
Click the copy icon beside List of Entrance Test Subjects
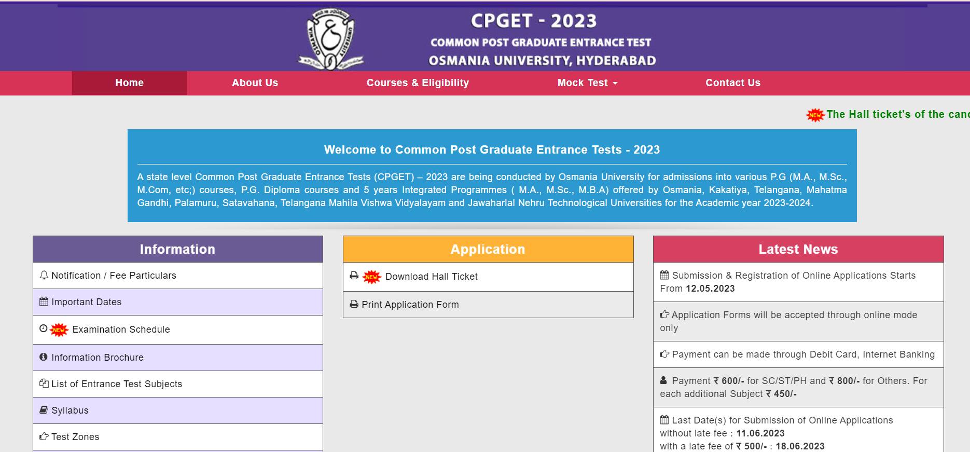[x=44, y=383]
